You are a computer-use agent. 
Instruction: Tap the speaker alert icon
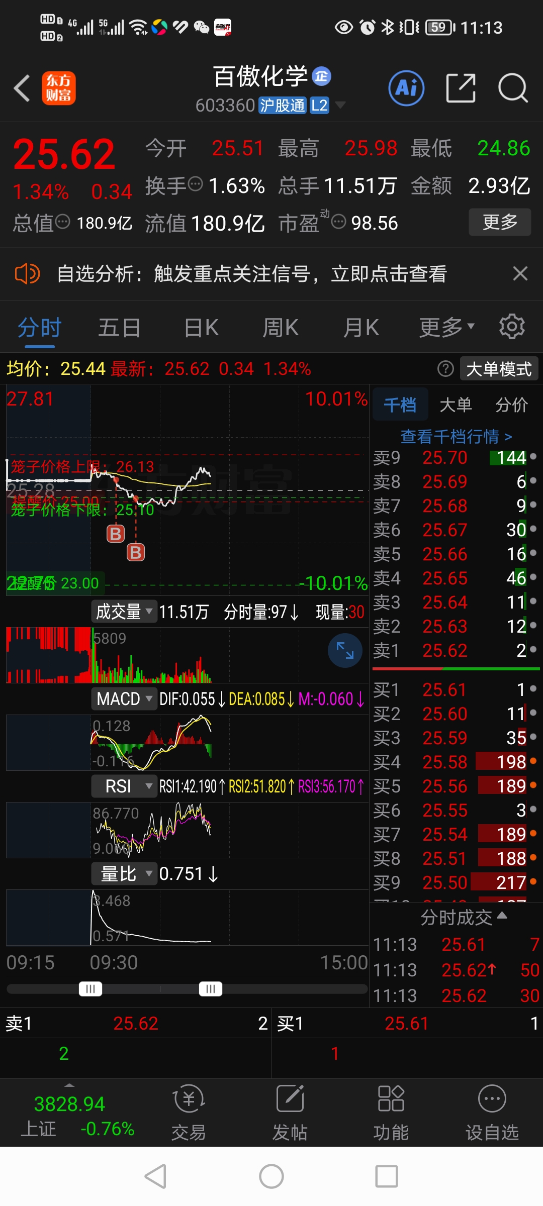click(x=27, y=274)
